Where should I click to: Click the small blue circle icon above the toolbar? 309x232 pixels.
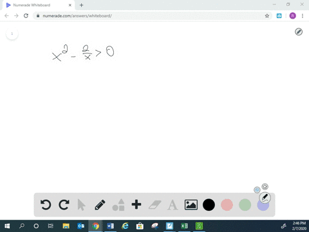click(257, 189)
